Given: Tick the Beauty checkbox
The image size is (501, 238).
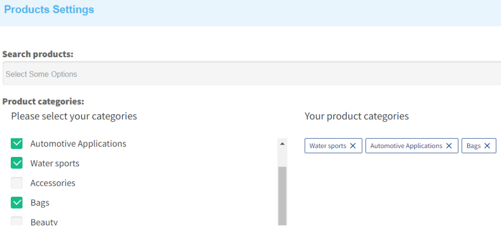Looking at the screenshot, I should tap(17, 221).
